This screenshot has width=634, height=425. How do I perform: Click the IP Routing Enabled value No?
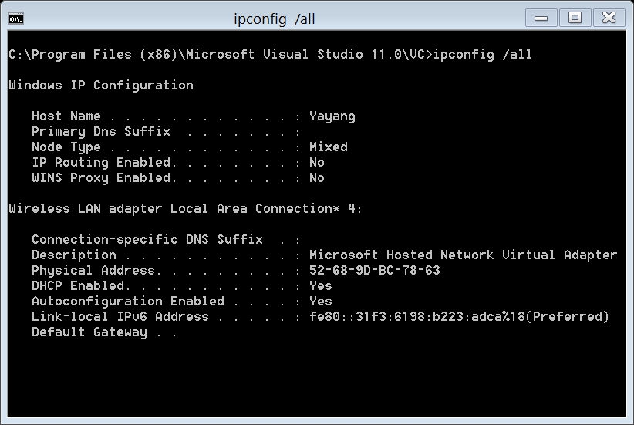tap(317, 163)
